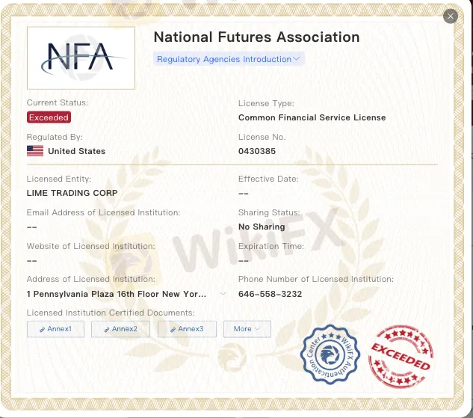Click the WikiFX Authentication Center seal
The image size is (473, 418).
tap(330, 354)
